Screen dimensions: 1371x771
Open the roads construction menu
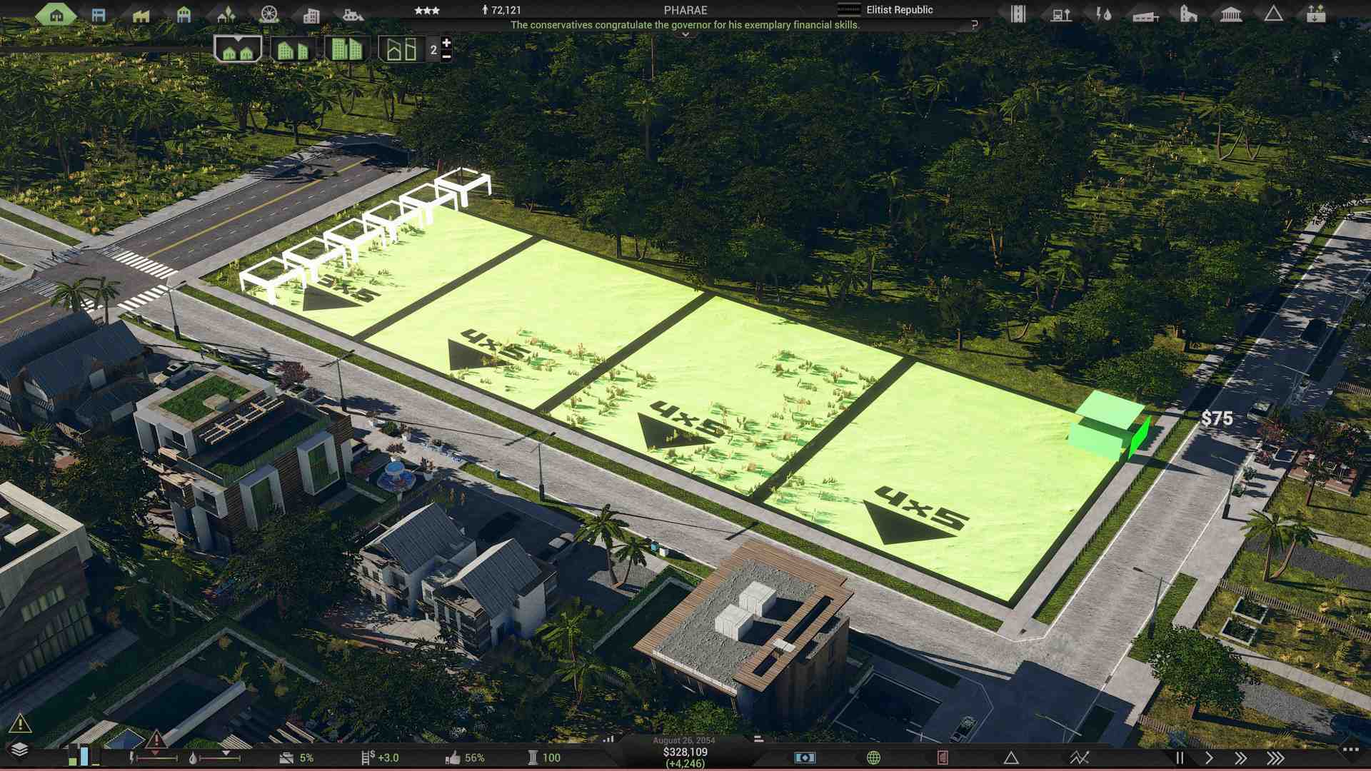click(x=1018, y=13)
